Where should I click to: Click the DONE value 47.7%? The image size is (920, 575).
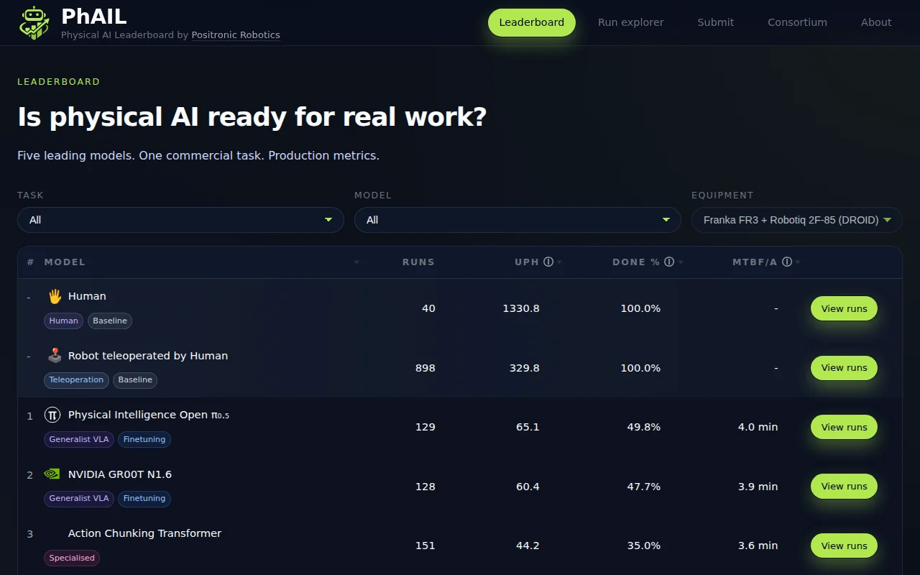[644, 487]
